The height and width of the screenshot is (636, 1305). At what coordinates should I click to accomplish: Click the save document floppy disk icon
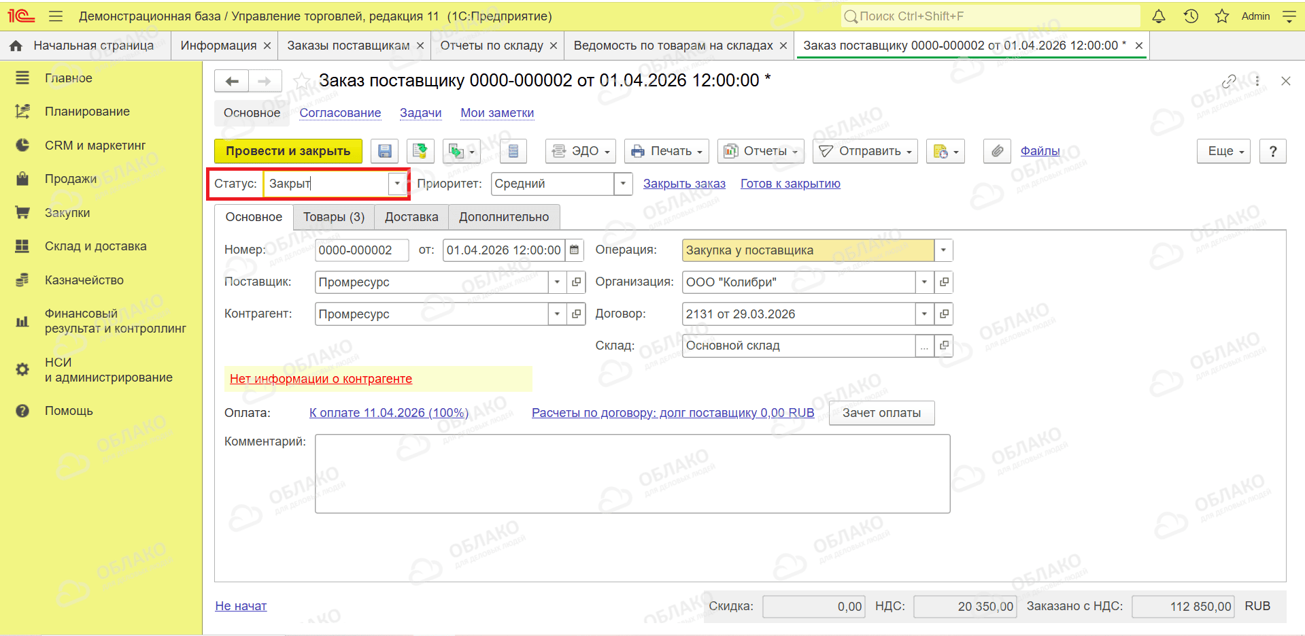coord(384,151)
